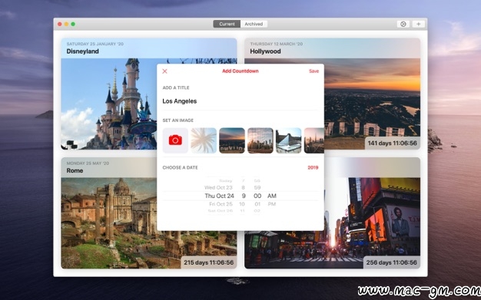Click the plus button in toolbar

418,24
